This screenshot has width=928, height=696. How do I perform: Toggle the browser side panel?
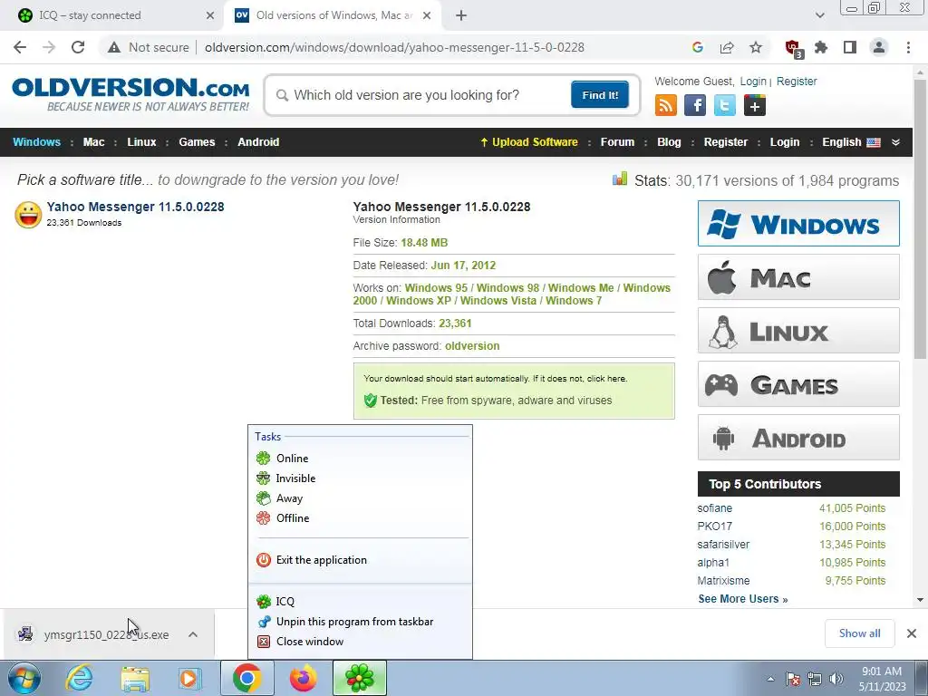[x=850, y=47]
